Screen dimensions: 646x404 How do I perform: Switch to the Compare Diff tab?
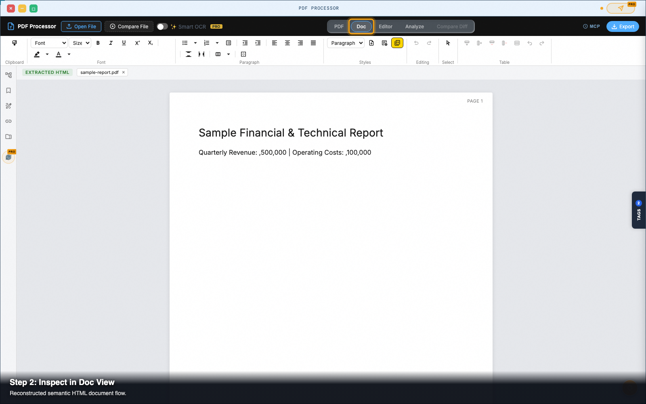coord(452,27)
